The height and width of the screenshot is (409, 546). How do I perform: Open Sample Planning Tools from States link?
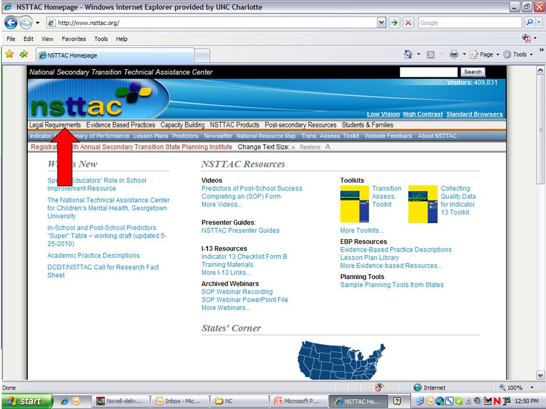[x=392, y=285]
